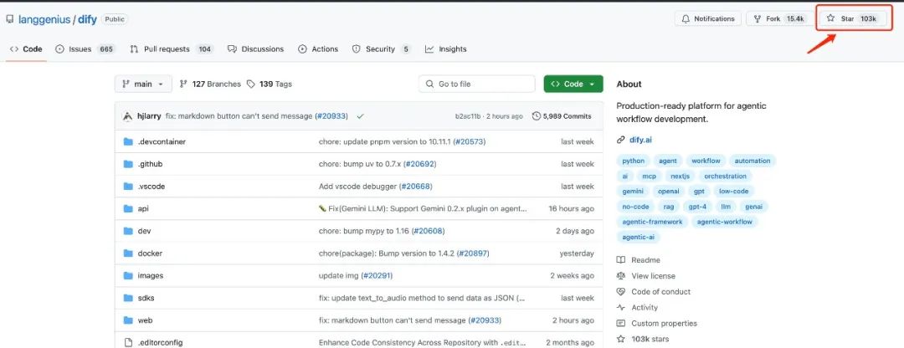
Task: Click the folder icon beside api
Action: [x=128, y=208]
